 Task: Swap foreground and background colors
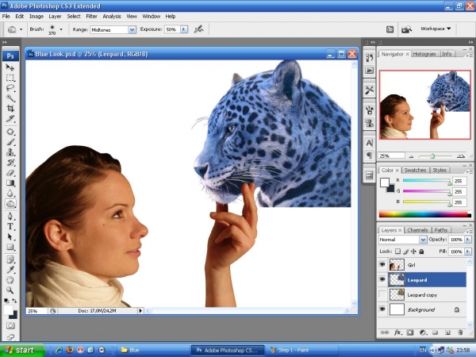14,301
